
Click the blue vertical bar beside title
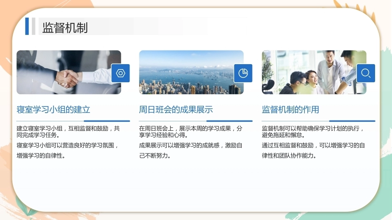tap(27, 26)
